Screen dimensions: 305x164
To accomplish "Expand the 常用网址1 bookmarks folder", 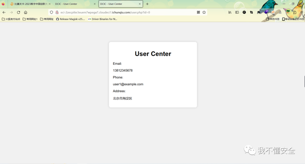I will 30,19.
